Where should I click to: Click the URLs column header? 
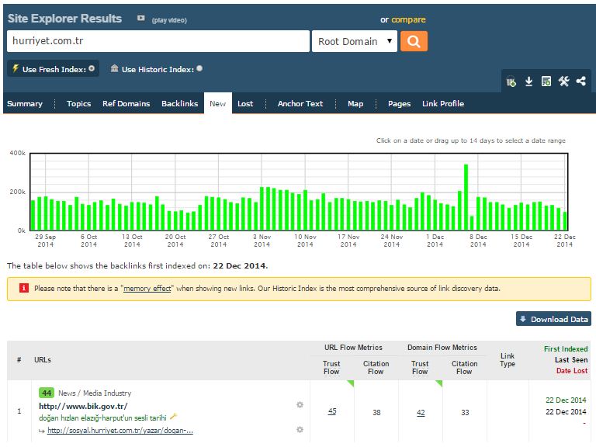click(x=43, y=359)
